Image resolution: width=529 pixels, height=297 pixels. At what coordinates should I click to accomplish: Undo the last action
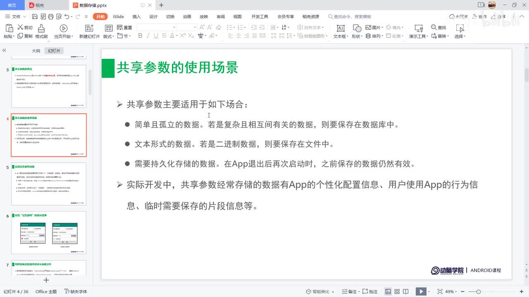tap(67, 16)
